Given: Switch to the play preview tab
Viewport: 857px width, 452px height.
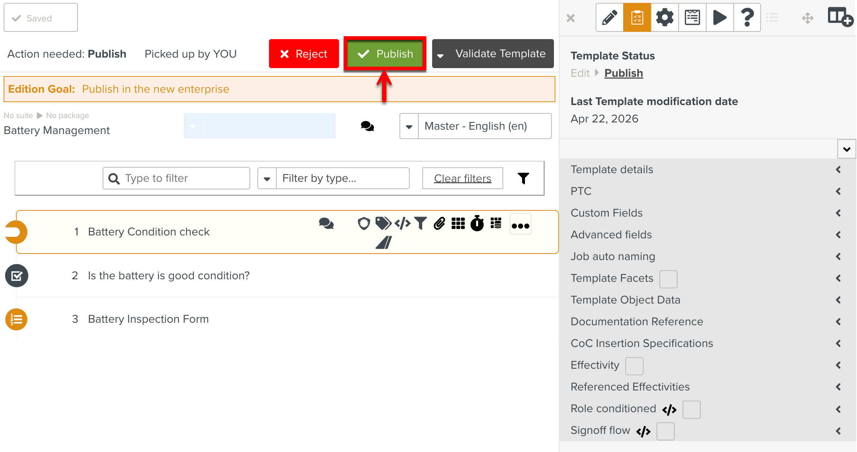Looking at the screenshot, I should 720,17.
